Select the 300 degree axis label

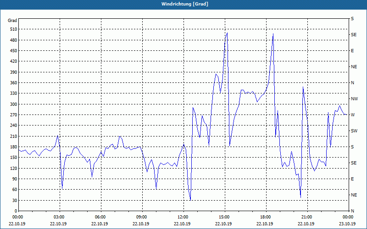coord(14,104)
